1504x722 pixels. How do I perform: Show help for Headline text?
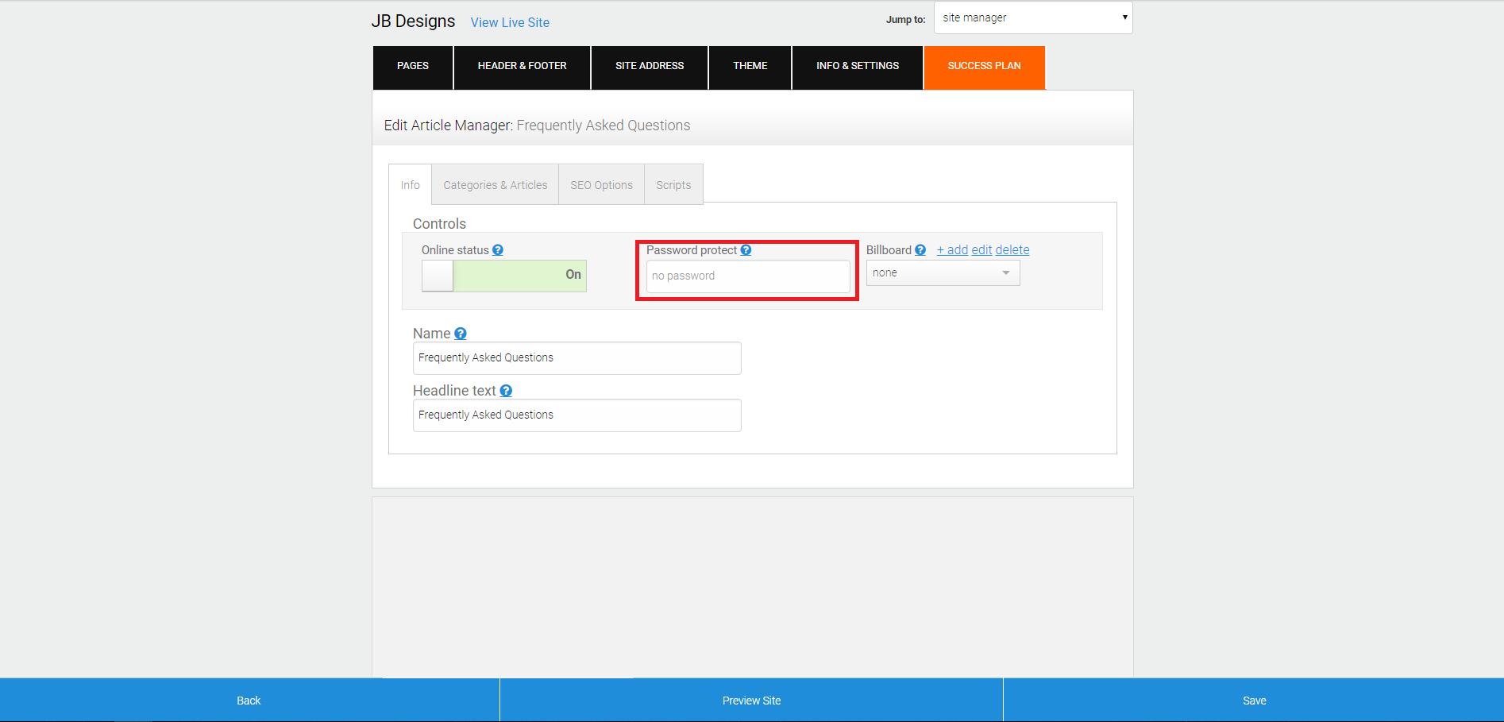(x=506, y=391)
